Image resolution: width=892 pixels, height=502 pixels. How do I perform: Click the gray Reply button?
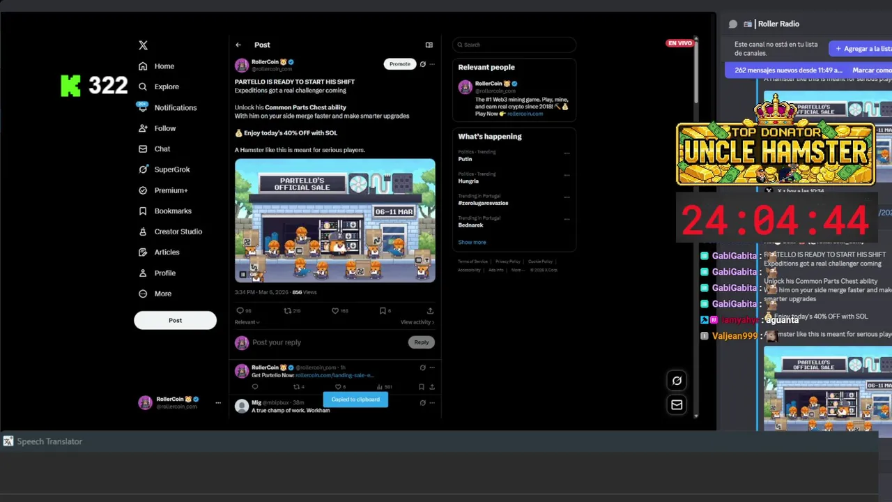click(422, 342)
